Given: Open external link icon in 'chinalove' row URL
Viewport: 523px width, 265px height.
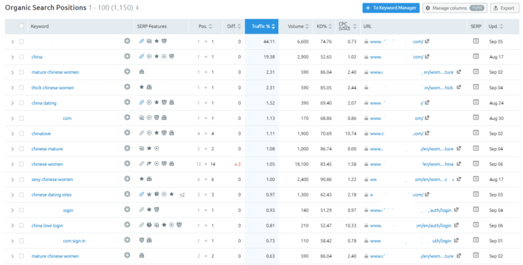Looking at the screenshot, I should (427, 134).
